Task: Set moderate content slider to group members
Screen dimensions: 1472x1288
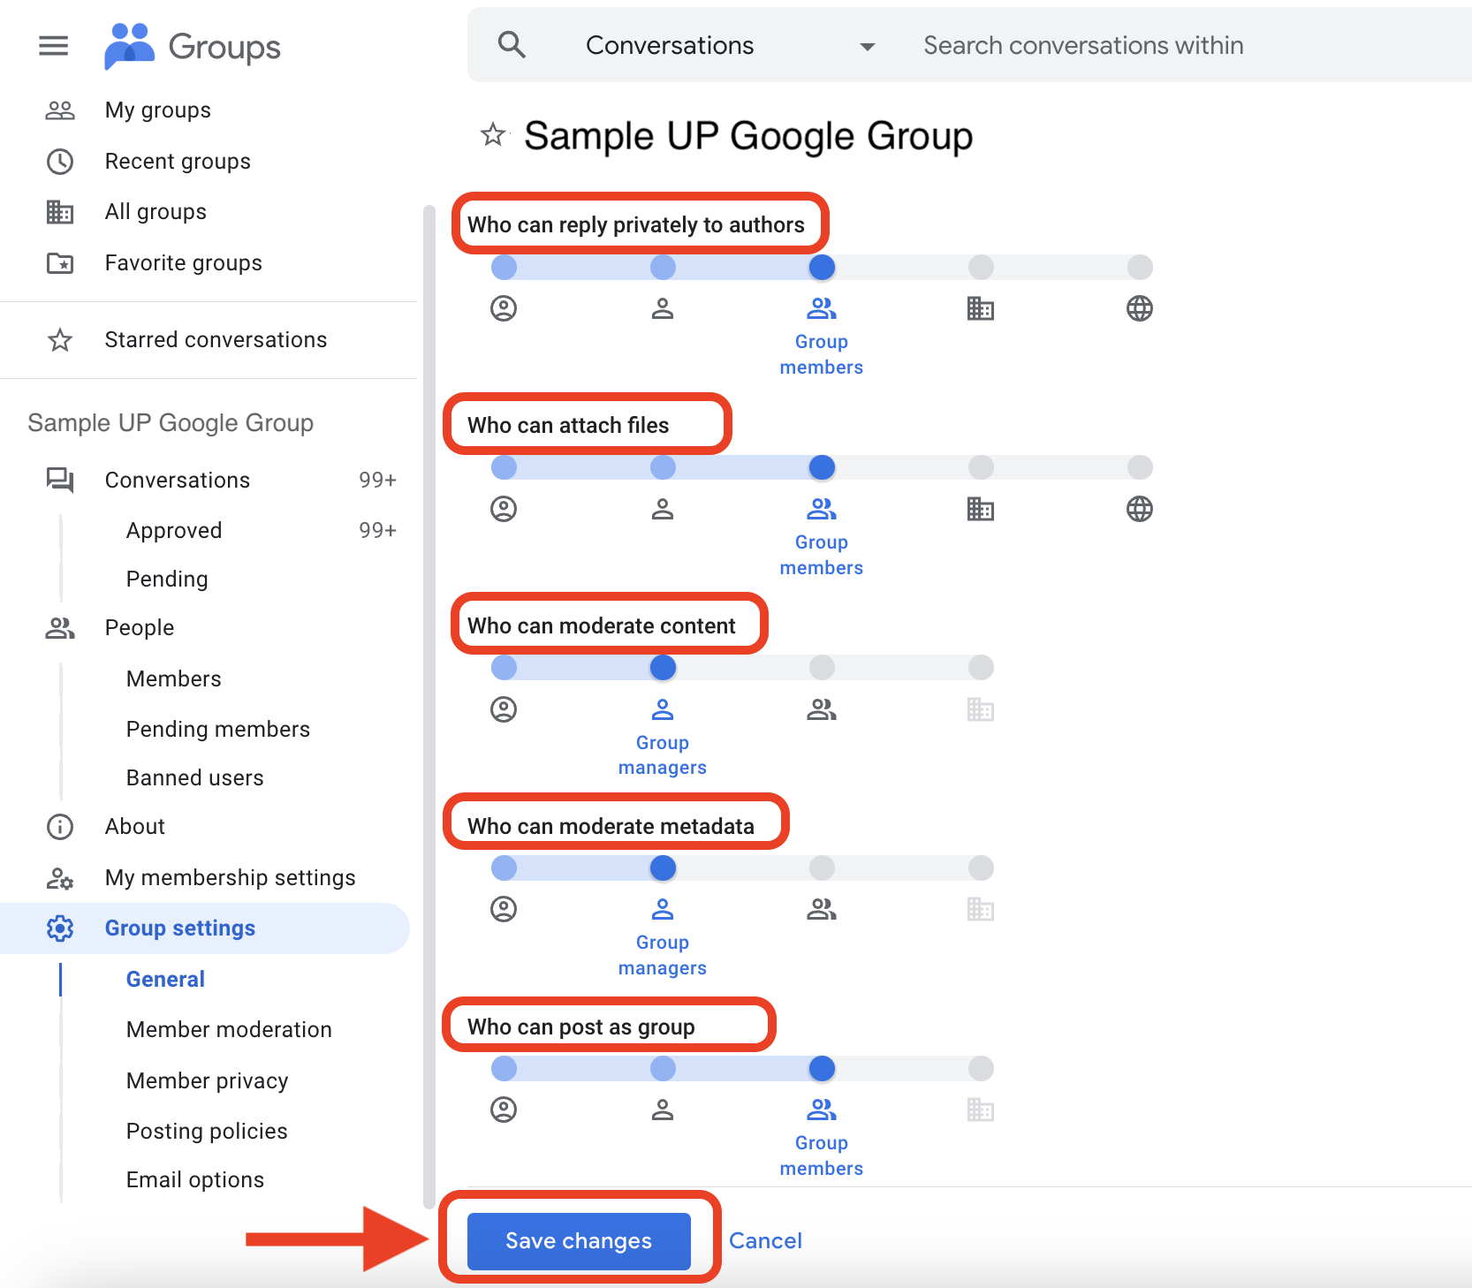Action: [x=822, y=667]
